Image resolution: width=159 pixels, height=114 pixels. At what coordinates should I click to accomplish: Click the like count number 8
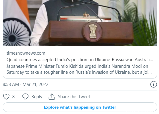[13, 97]
